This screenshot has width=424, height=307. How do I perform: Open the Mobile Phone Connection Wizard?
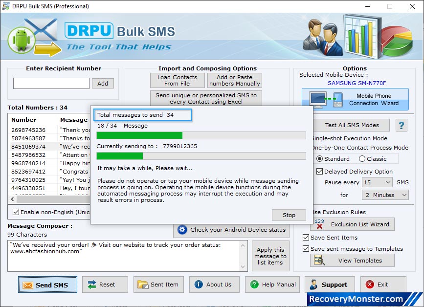click(355, 100)
